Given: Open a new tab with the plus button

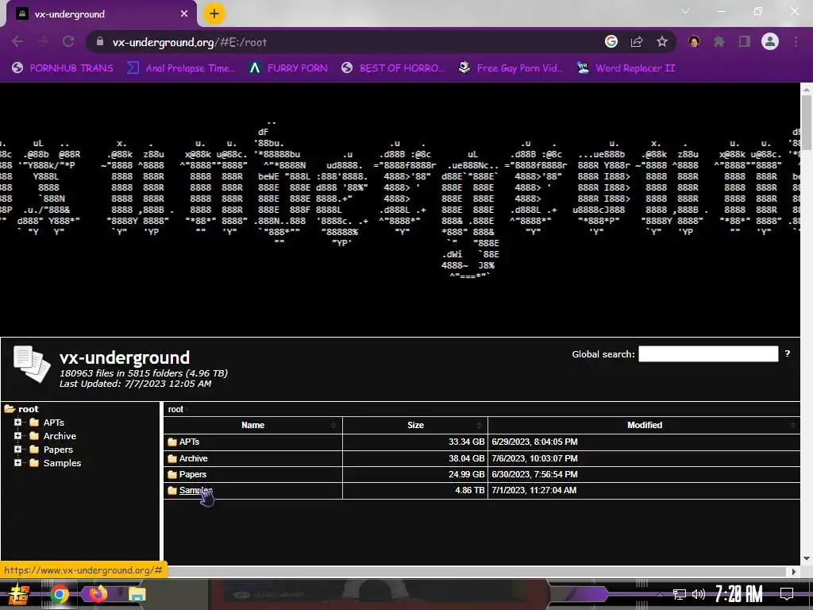Looking at the screenshot, I should (214, 14).
